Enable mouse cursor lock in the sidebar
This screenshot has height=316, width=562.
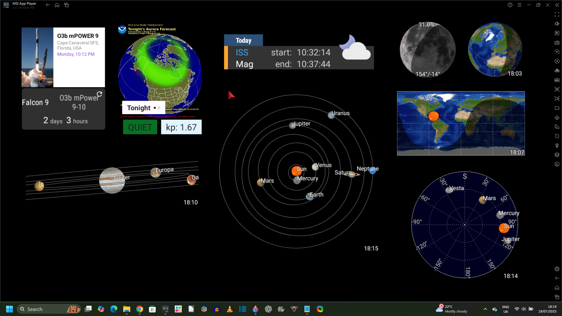click(x=557, y=33)
